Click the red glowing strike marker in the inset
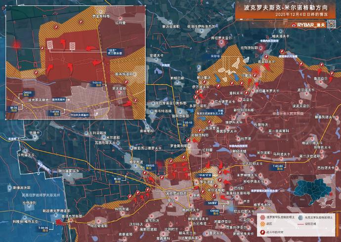Screen dimensions: 341x242 16,45
